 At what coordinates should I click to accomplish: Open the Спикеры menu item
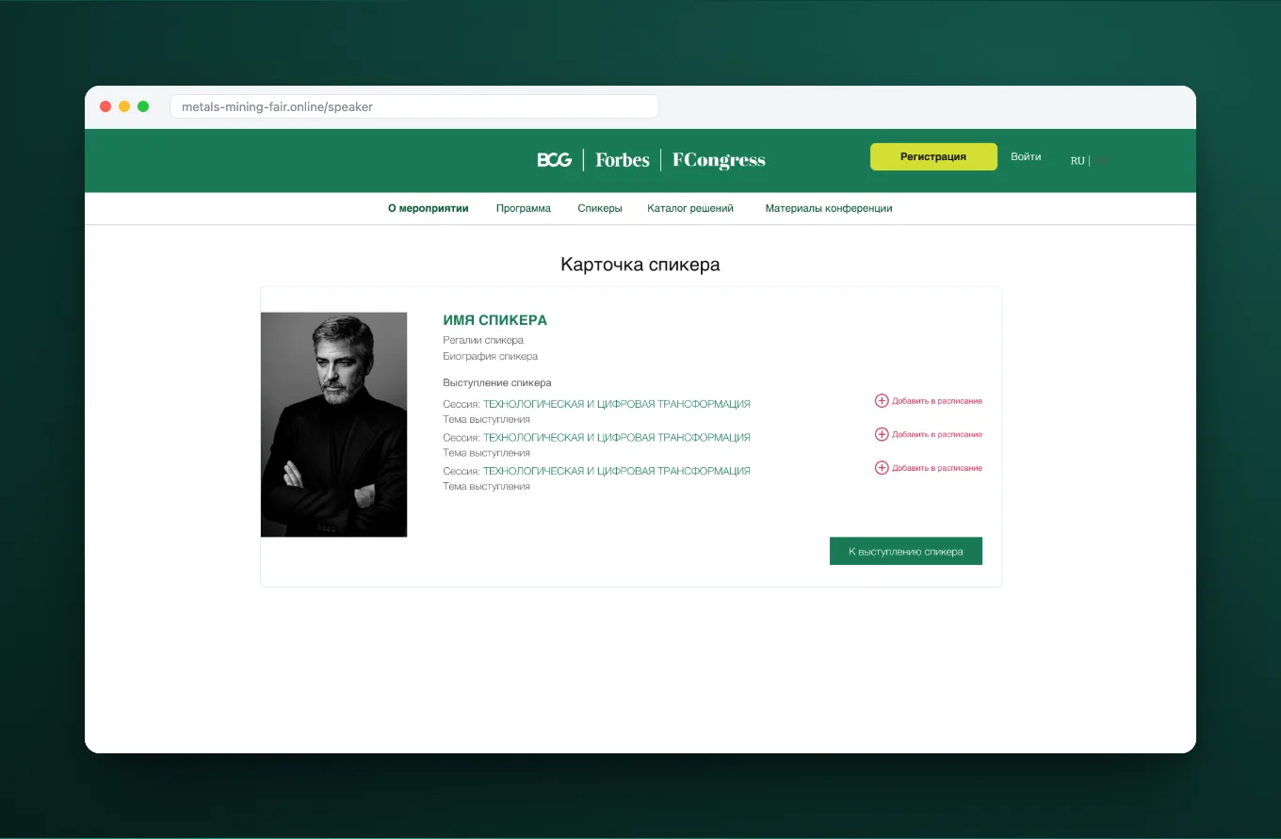coord(600,208)
